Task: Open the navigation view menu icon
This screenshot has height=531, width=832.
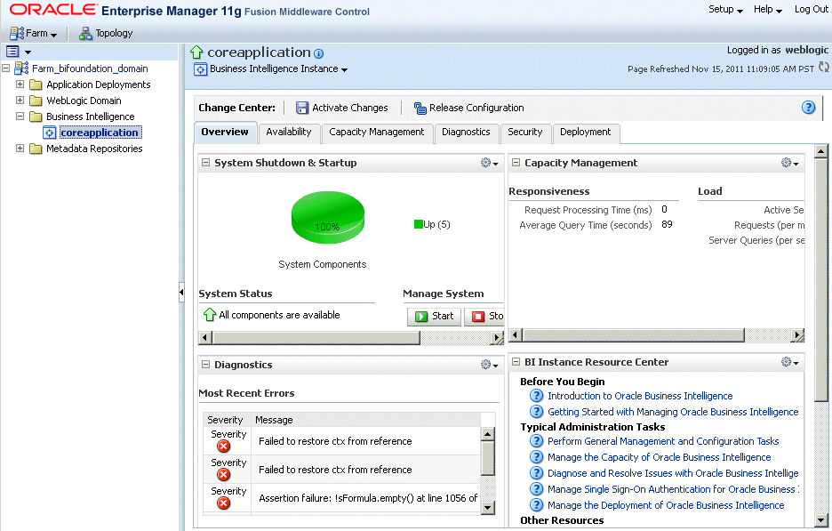Action: 12,52
